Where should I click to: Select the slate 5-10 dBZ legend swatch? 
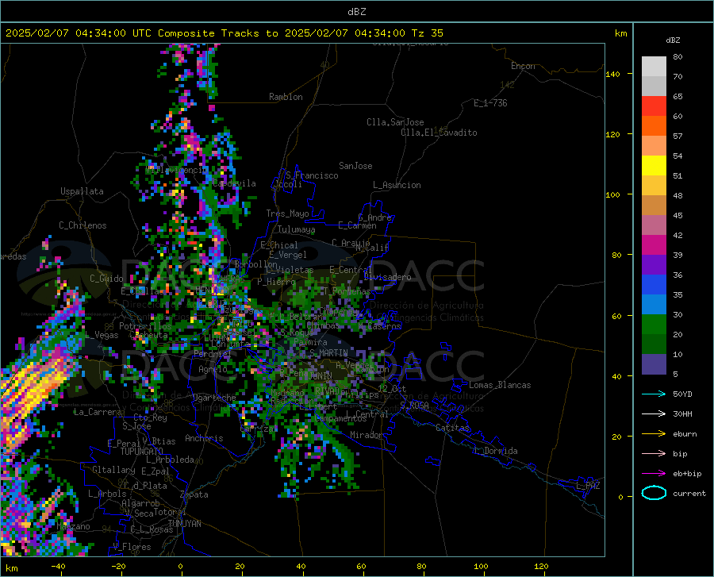point(654,364)
